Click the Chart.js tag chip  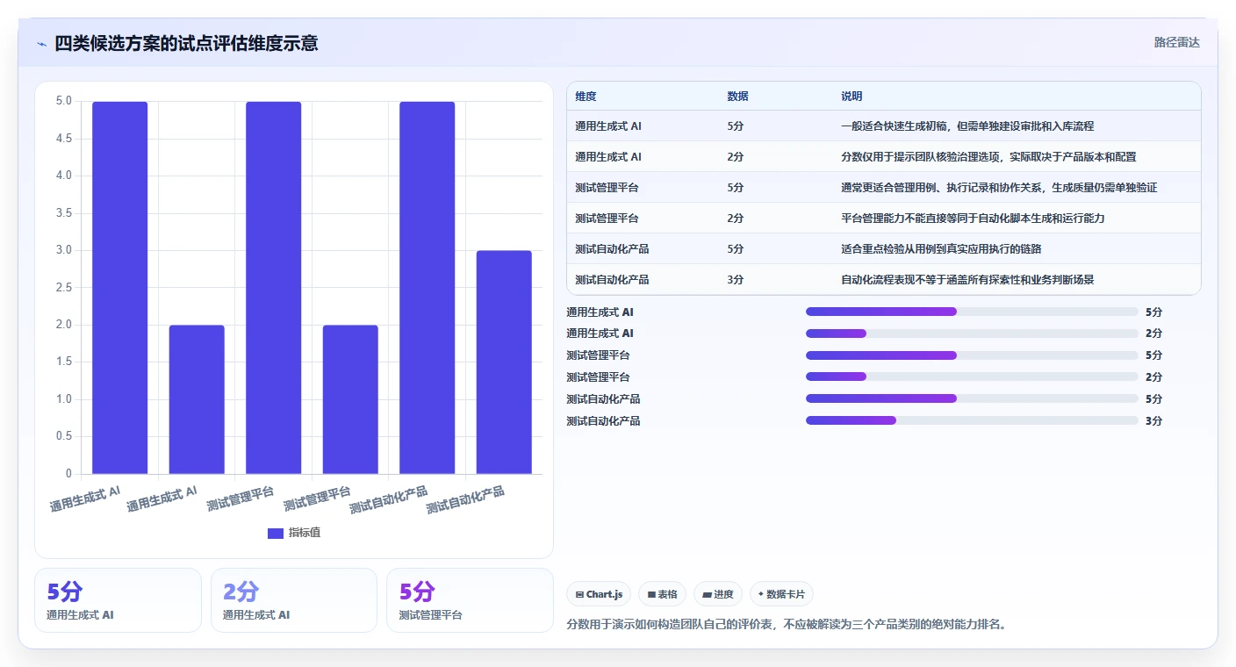599,594
